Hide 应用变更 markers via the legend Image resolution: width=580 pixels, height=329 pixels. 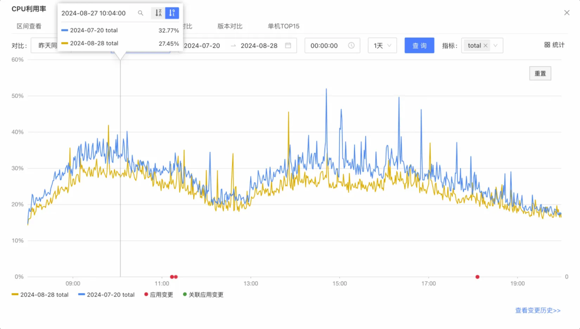point(158,295)
